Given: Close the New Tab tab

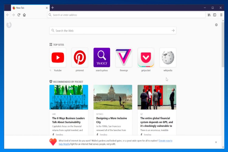Looking at the screenshot, I should 47,8.
